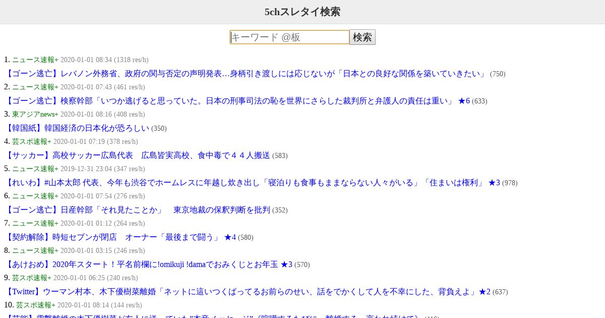Select ニュース速報+ board on entry 2

[x=35, y=87]
